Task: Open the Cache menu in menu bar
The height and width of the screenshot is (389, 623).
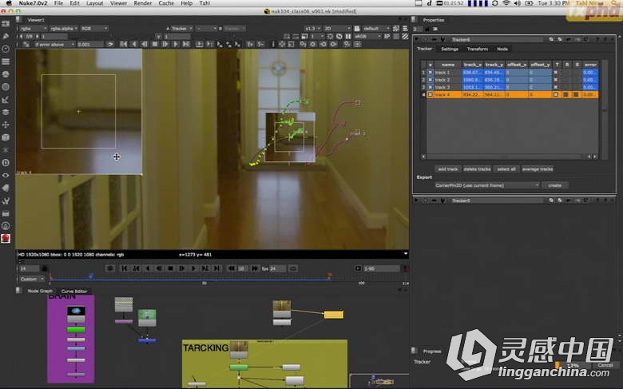Action: (x=166, y=3)
